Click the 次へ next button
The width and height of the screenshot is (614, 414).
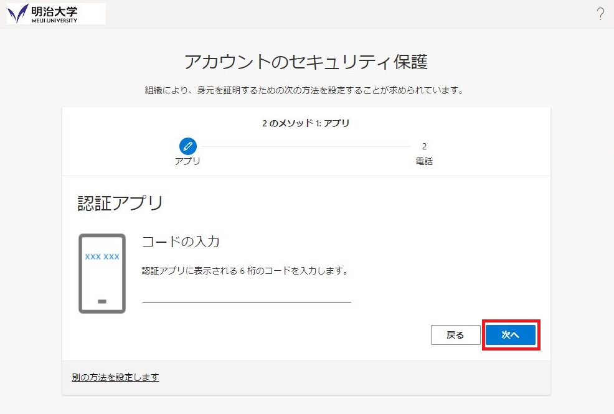(x=511, y=335)
